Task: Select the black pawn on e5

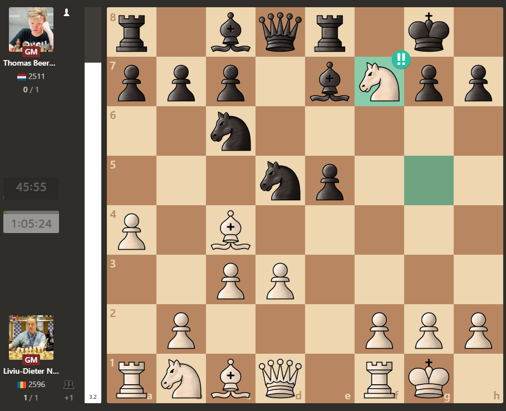Action: (x=330, y=180)
